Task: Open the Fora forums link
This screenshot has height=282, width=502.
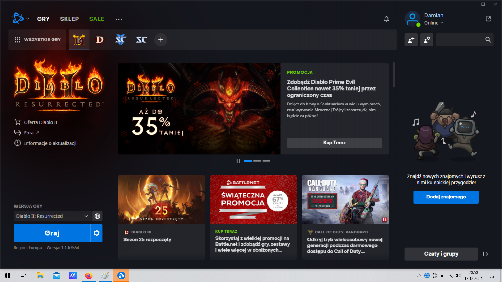Action: click(x=27, y=133)
